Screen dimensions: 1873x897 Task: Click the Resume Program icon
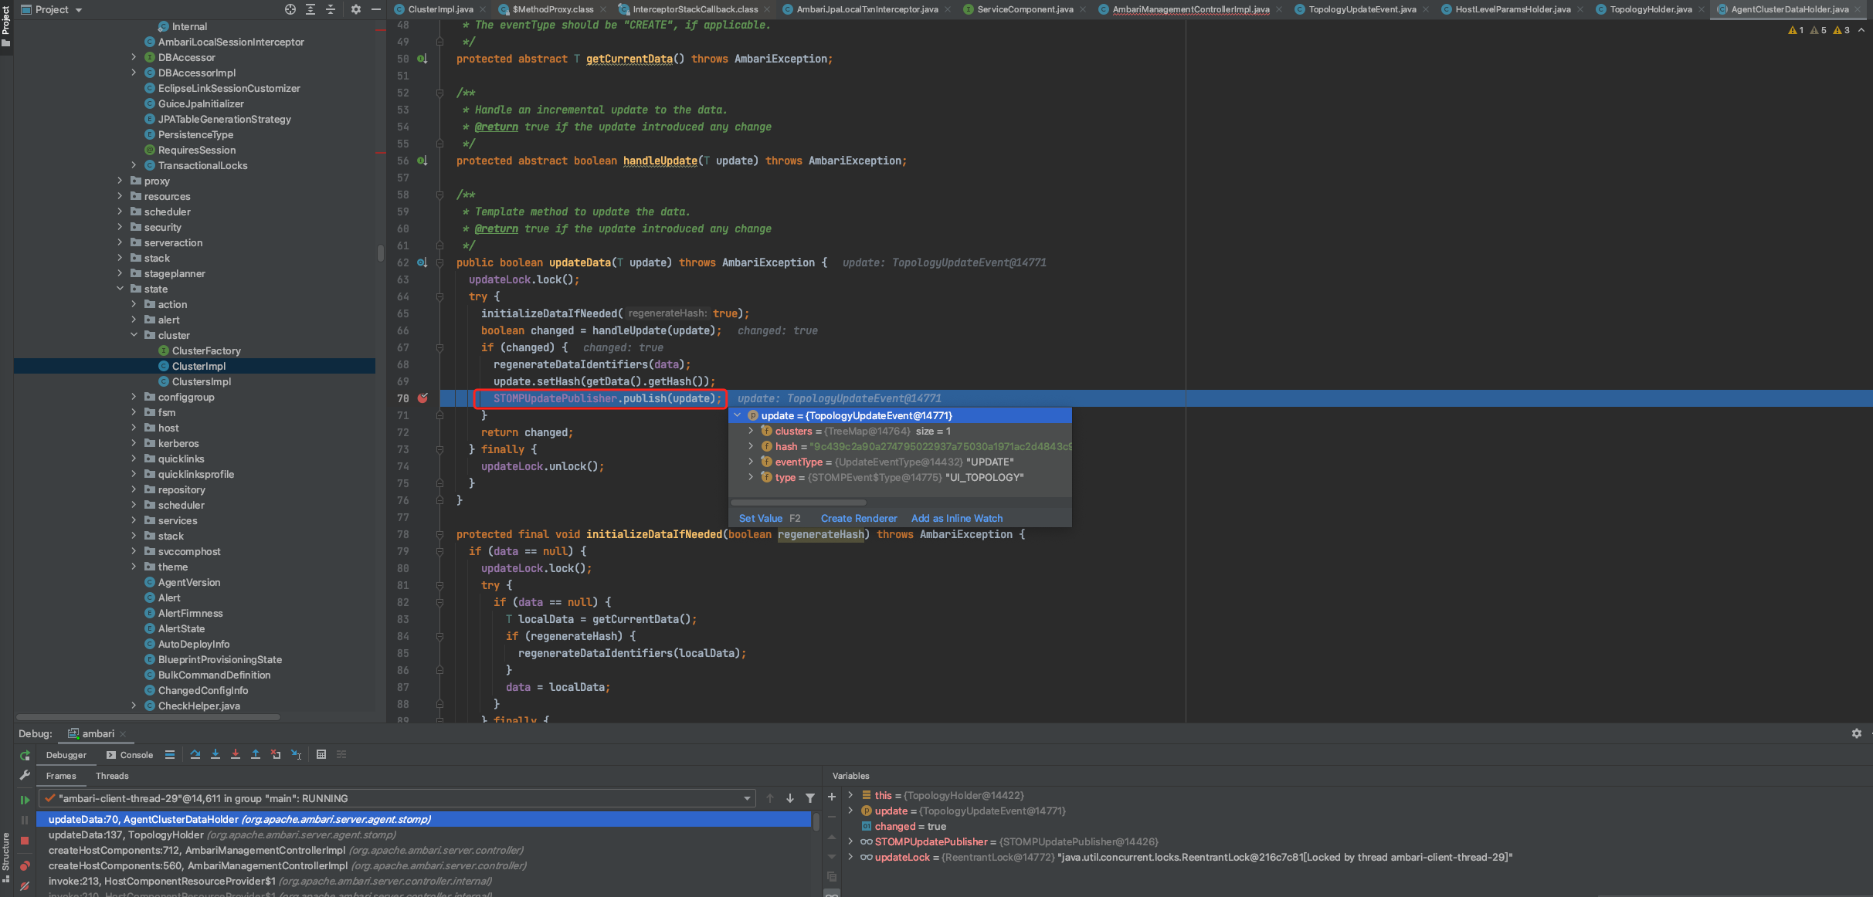(x=25, y=800)
